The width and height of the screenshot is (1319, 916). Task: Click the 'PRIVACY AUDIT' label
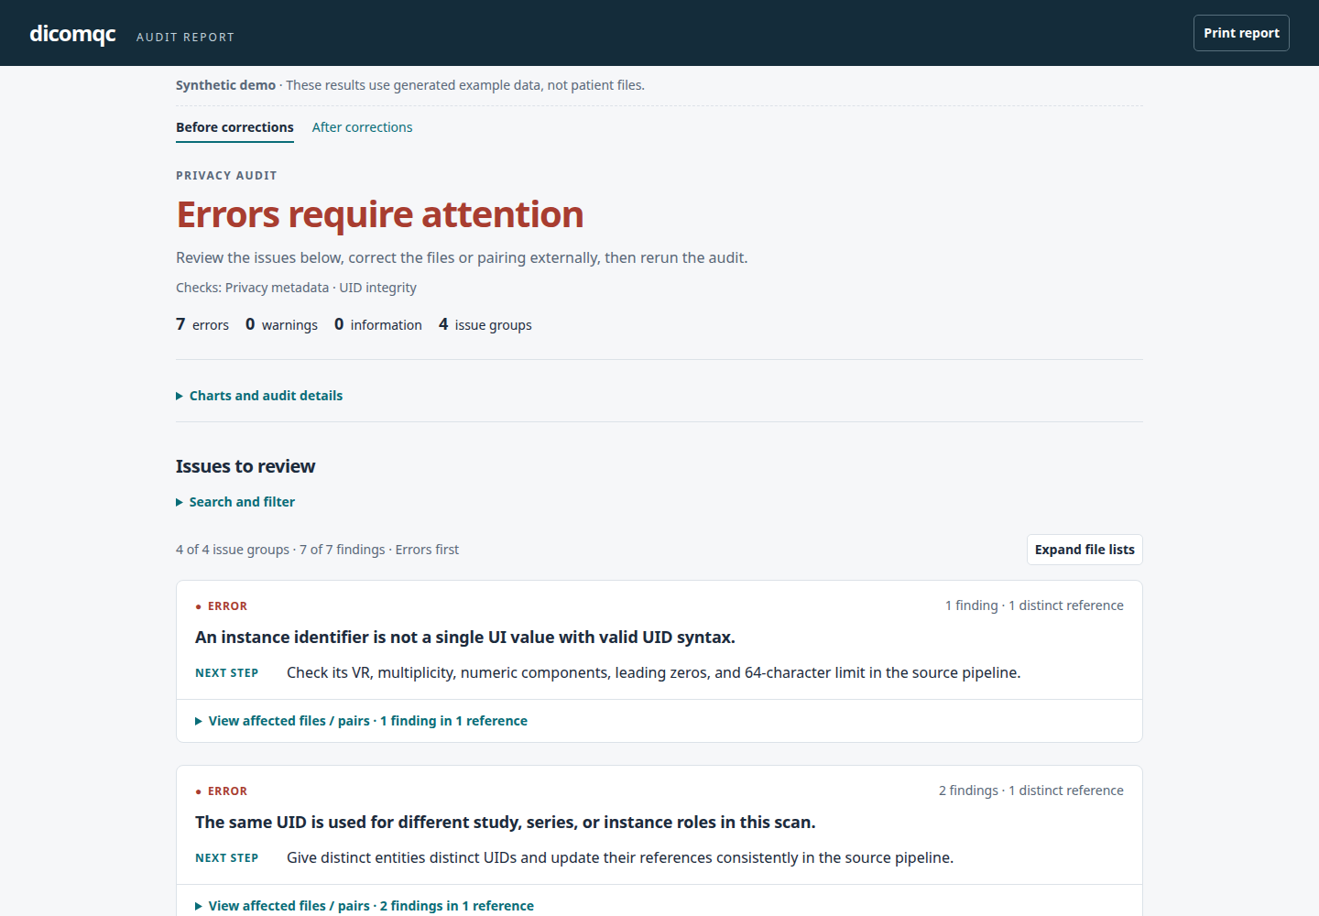pos(226,176)
